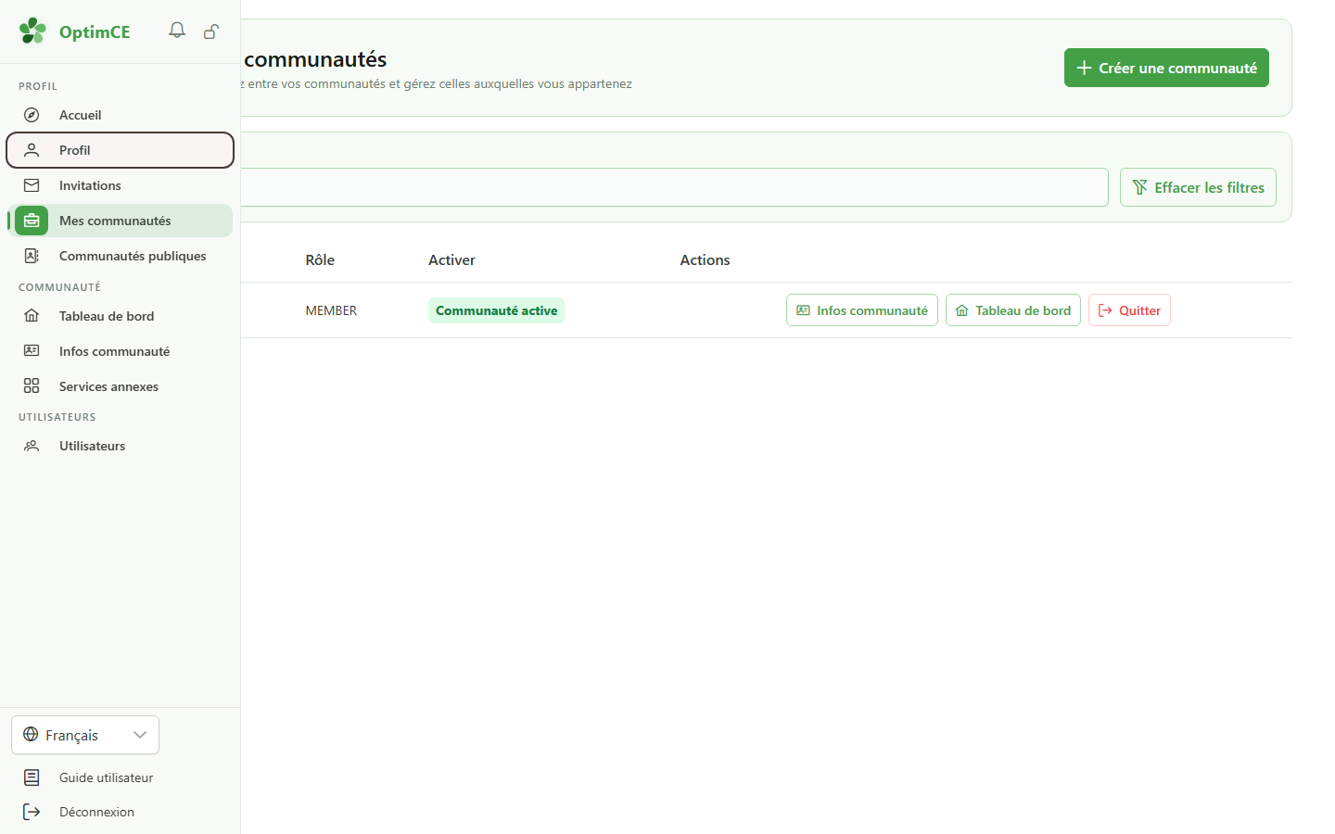Viewport: 1335px width, 834px height.
Task: Click the language dropdown chevron arrow
Action: click(140, 735)
